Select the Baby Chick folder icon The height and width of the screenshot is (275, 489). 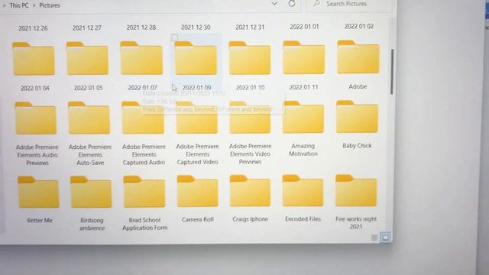[357, 116]
